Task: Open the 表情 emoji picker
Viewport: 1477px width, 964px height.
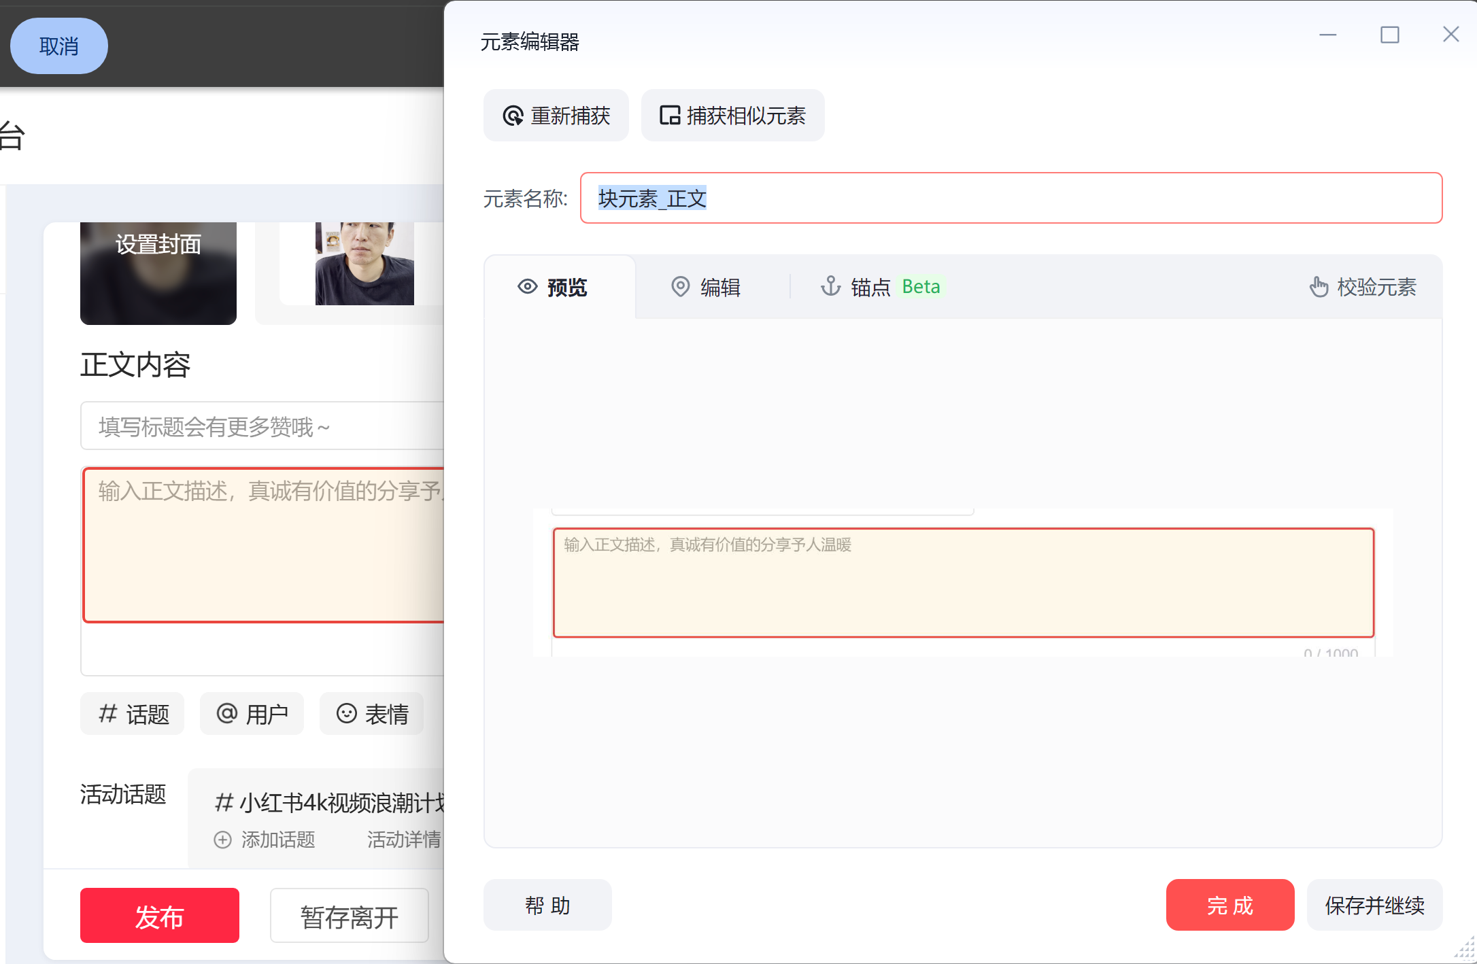Action: click(x=371, y=714)
